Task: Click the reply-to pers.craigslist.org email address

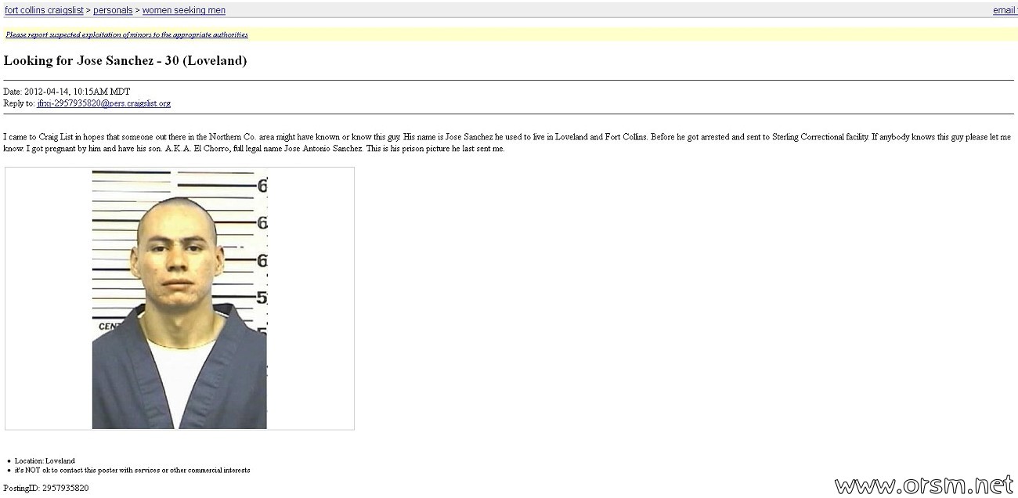Action: coord(103,103)
